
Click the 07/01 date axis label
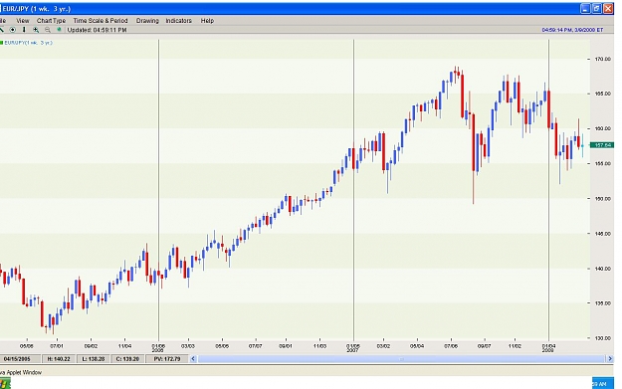coord(57,346)
